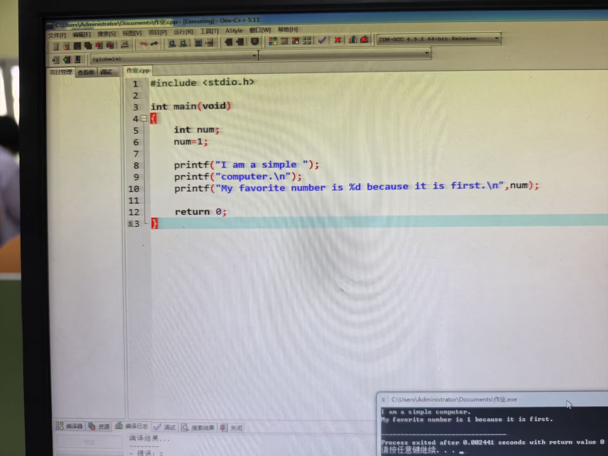Select the 查看类 sidebar tab
The height and width of the screenshot is (456, 608).
coord(86,73)
